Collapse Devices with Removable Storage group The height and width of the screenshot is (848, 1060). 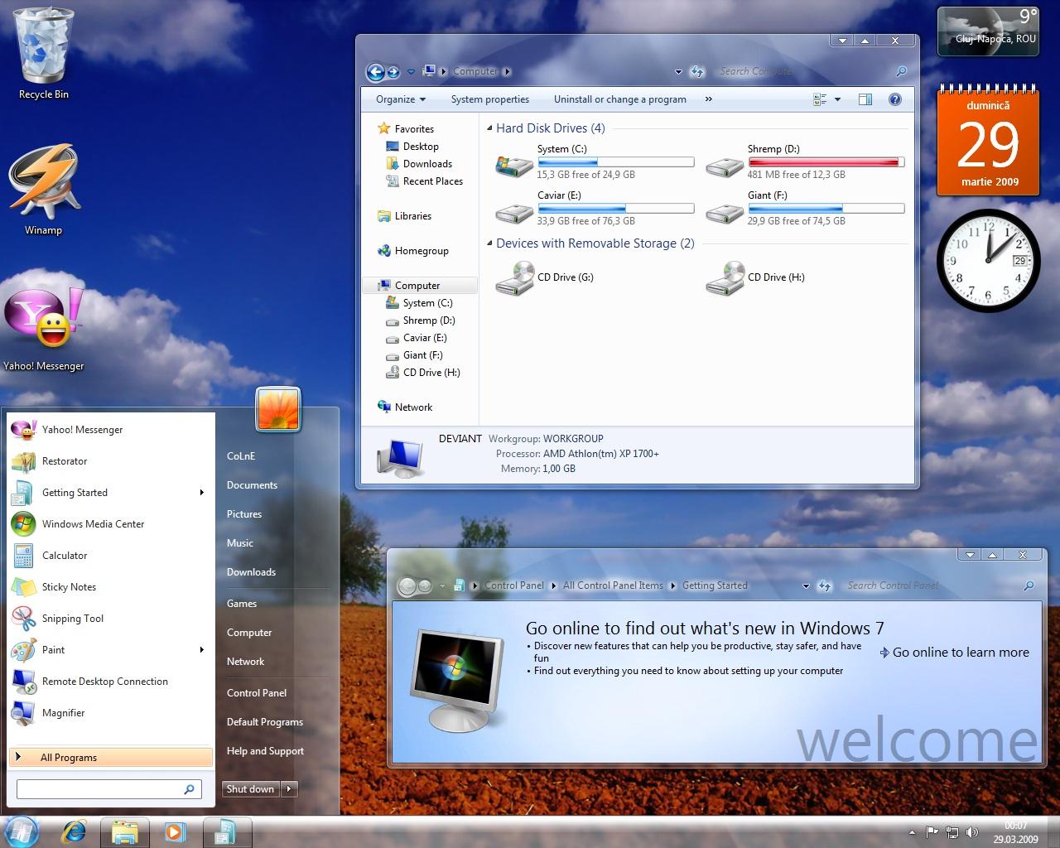point(489,243)
